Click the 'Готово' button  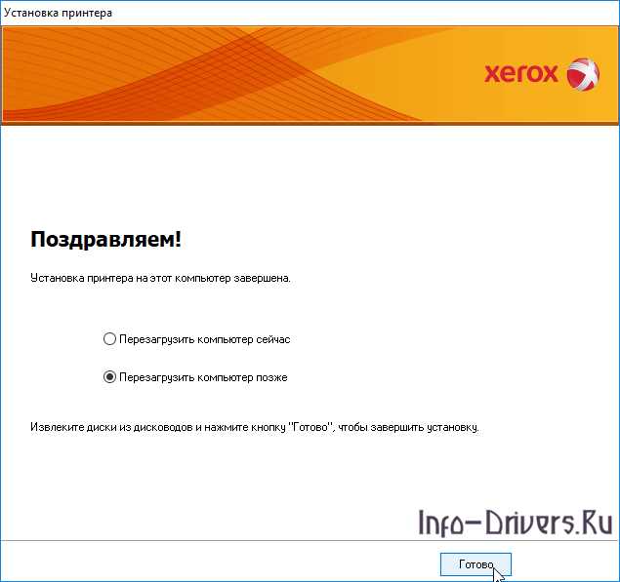tap(475, 564)
